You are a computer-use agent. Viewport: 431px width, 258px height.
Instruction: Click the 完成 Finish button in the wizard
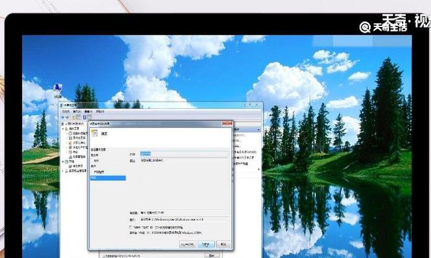click(x=206, y=244)
